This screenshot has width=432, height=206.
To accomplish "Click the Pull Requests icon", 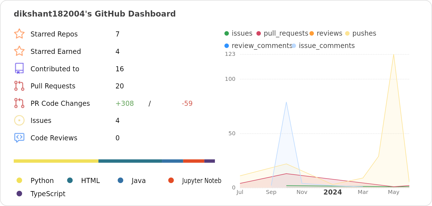I will point(19,86).
